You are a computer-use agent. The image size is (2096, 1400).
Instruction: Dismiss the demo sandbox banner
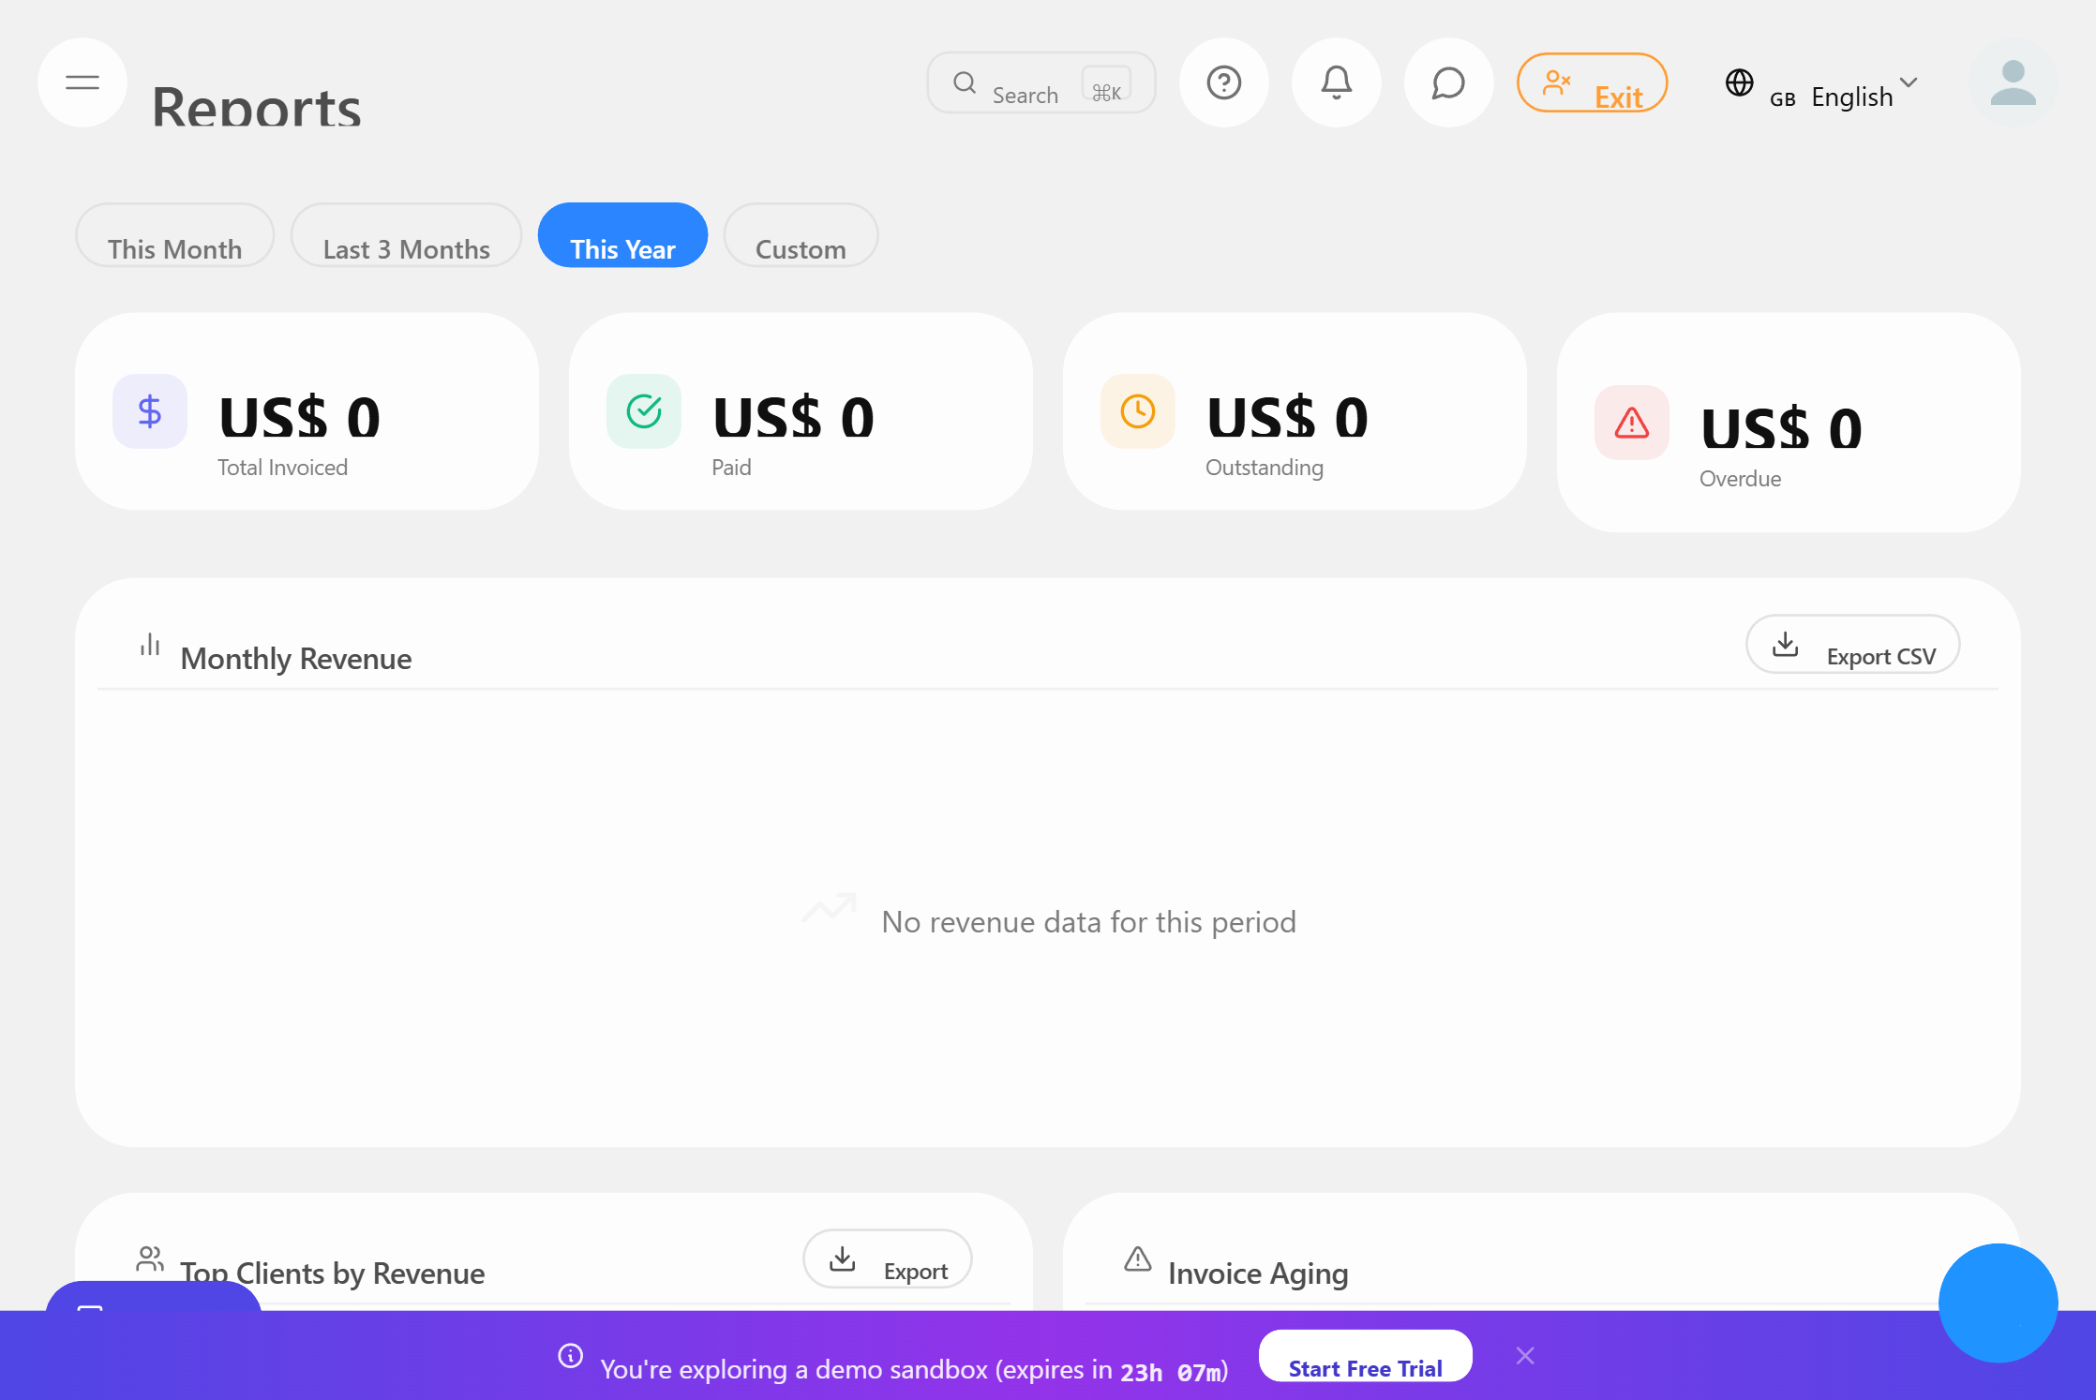tap(1525, 1355)
